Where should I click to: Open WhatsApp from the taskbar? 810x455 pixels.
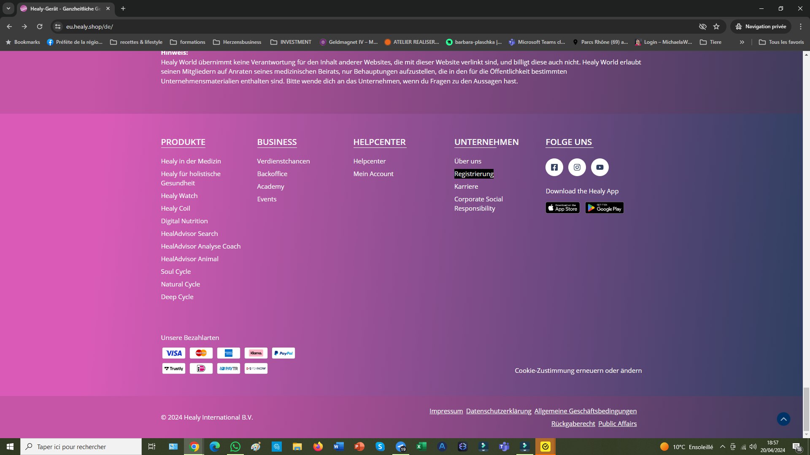[235, 447]
